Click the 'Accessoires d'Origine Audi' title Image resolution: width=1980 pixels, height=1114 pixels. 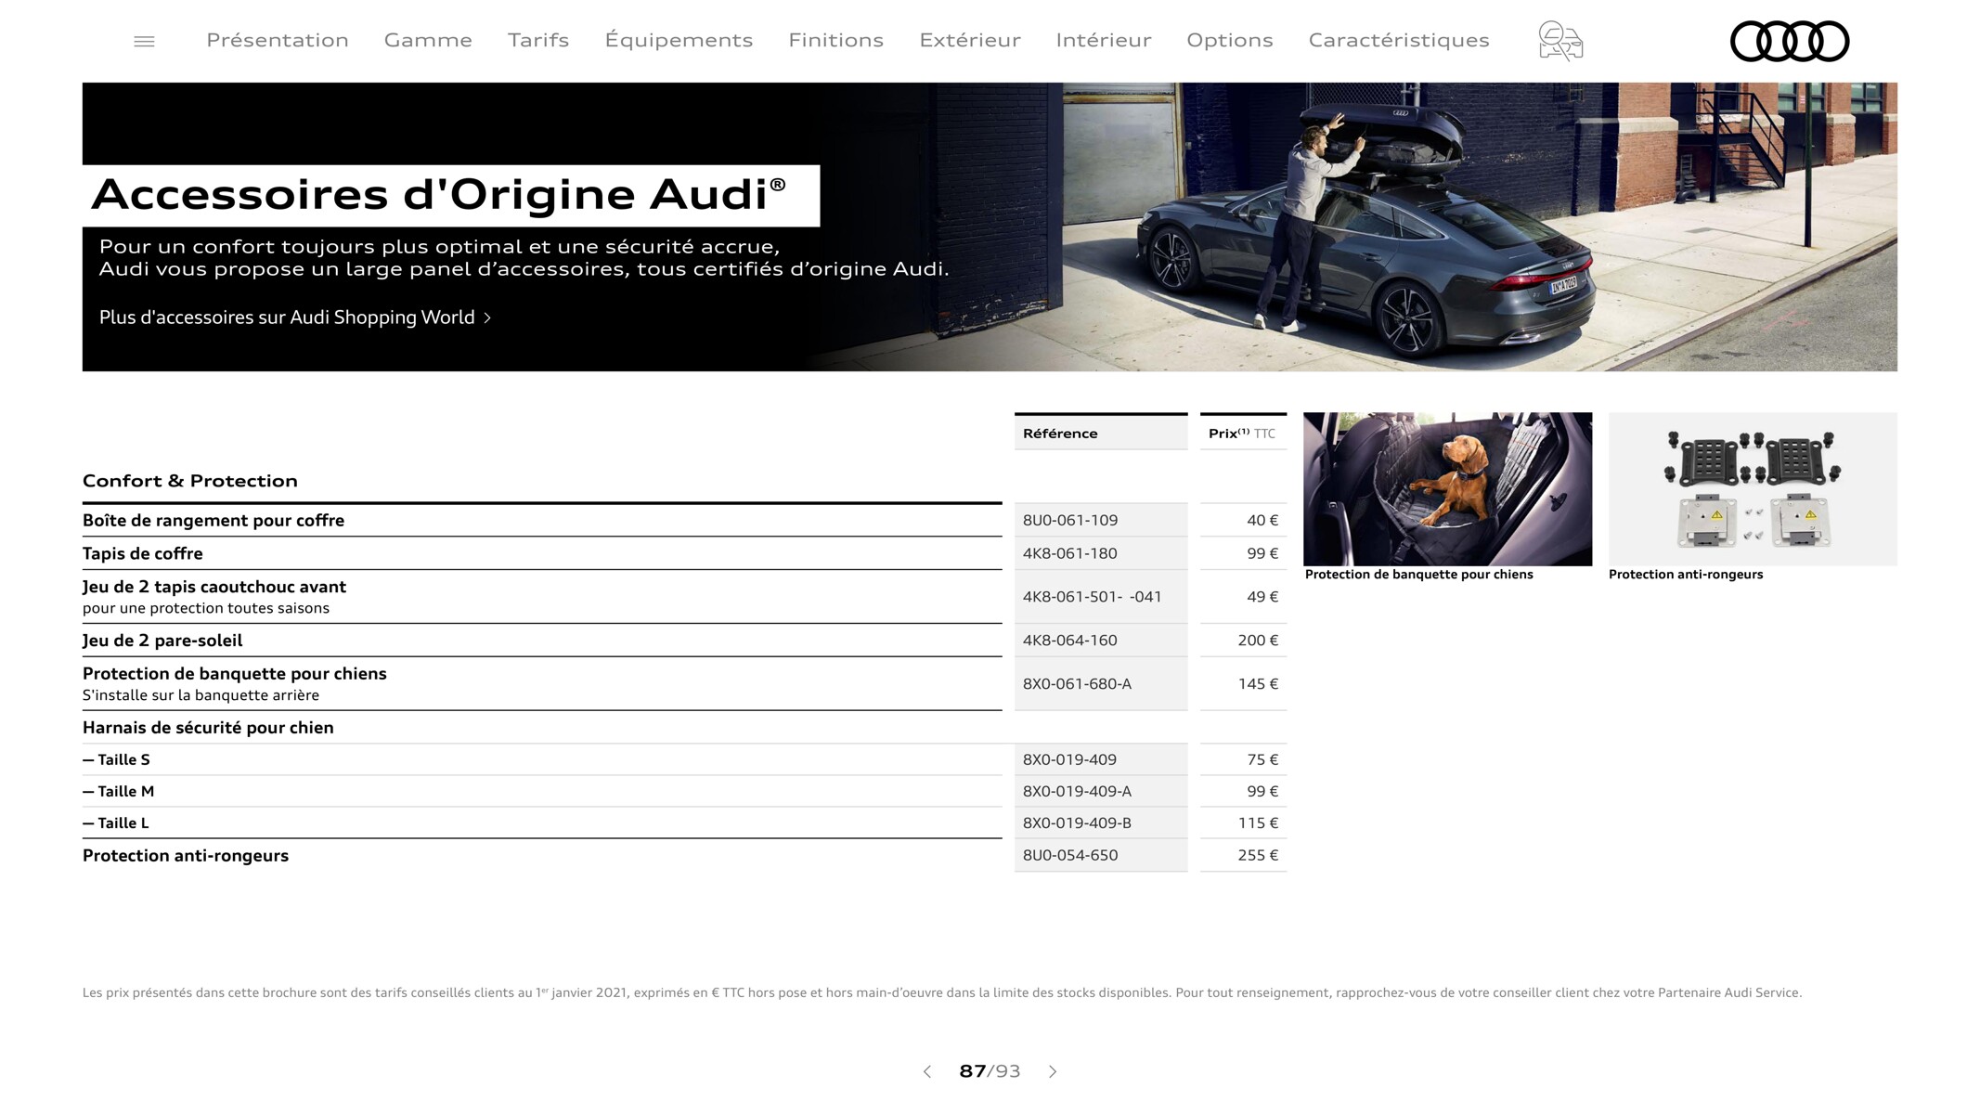coord(438,195)
